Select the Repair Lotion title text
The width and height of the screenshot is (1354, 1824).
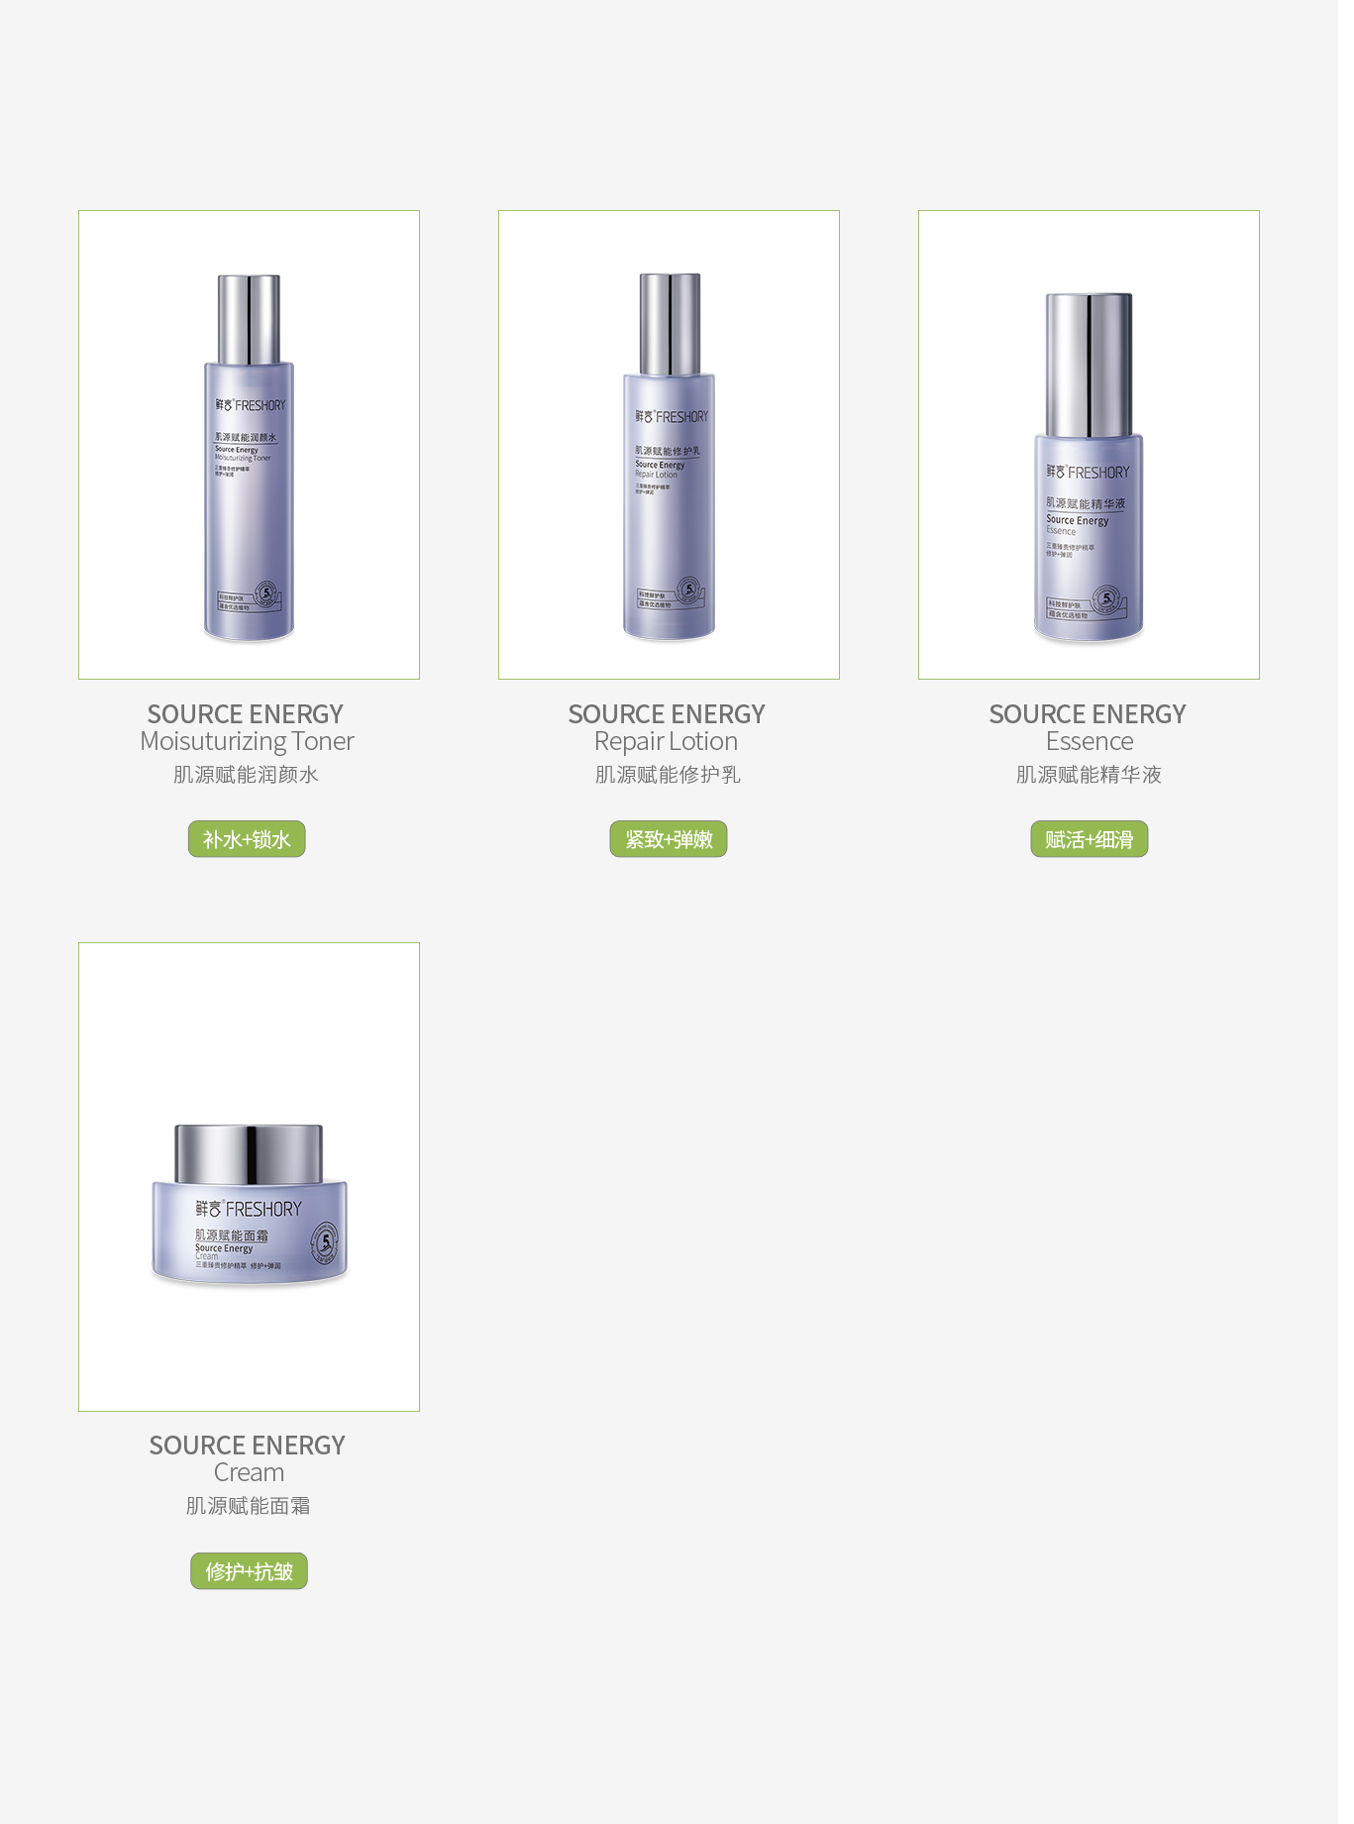pyautogui.click(x=666, y=742)
